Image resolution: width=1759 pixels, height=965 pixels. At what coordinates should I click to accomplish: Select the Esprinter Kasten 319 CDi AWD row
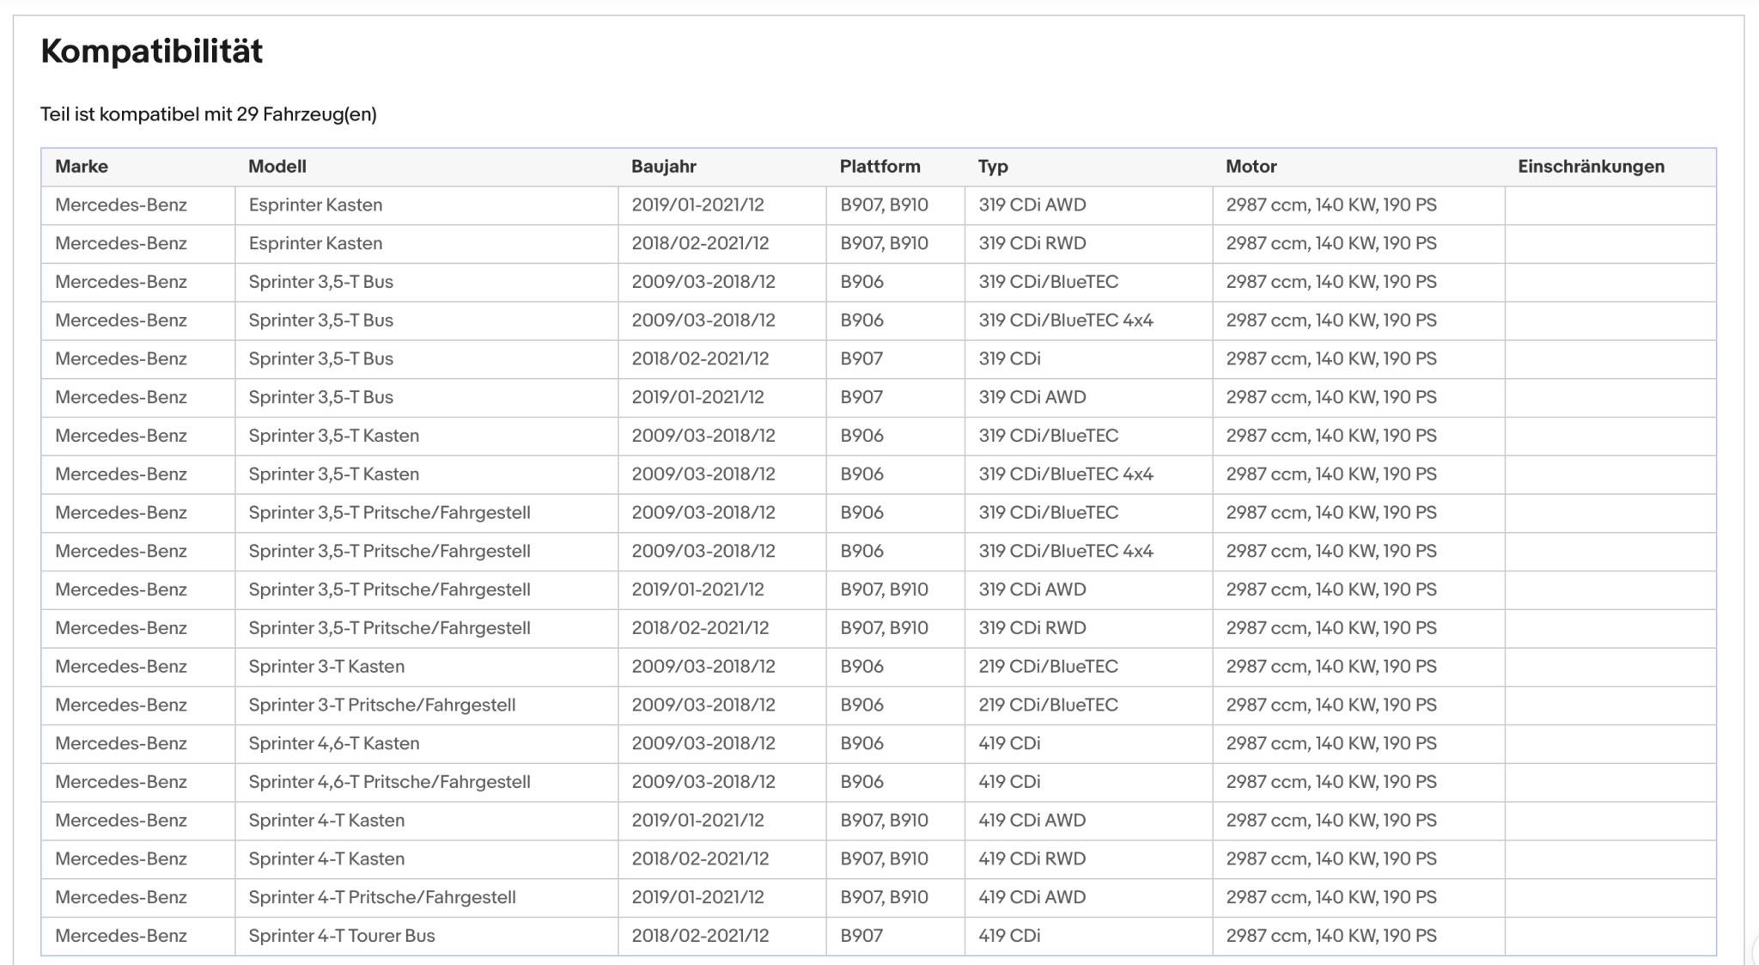pos(879,205)
